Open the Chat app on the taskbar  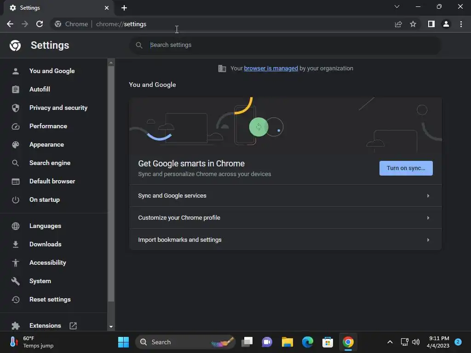[267, 342]
